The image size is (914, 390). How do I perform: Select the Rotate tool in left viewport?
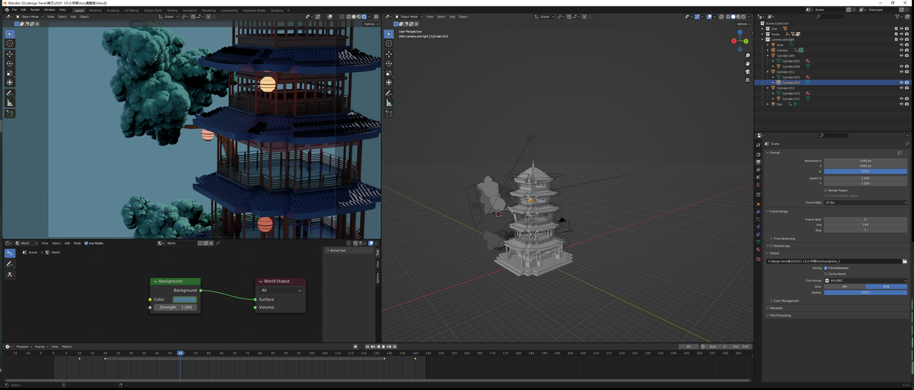click(x=10, y=64)
